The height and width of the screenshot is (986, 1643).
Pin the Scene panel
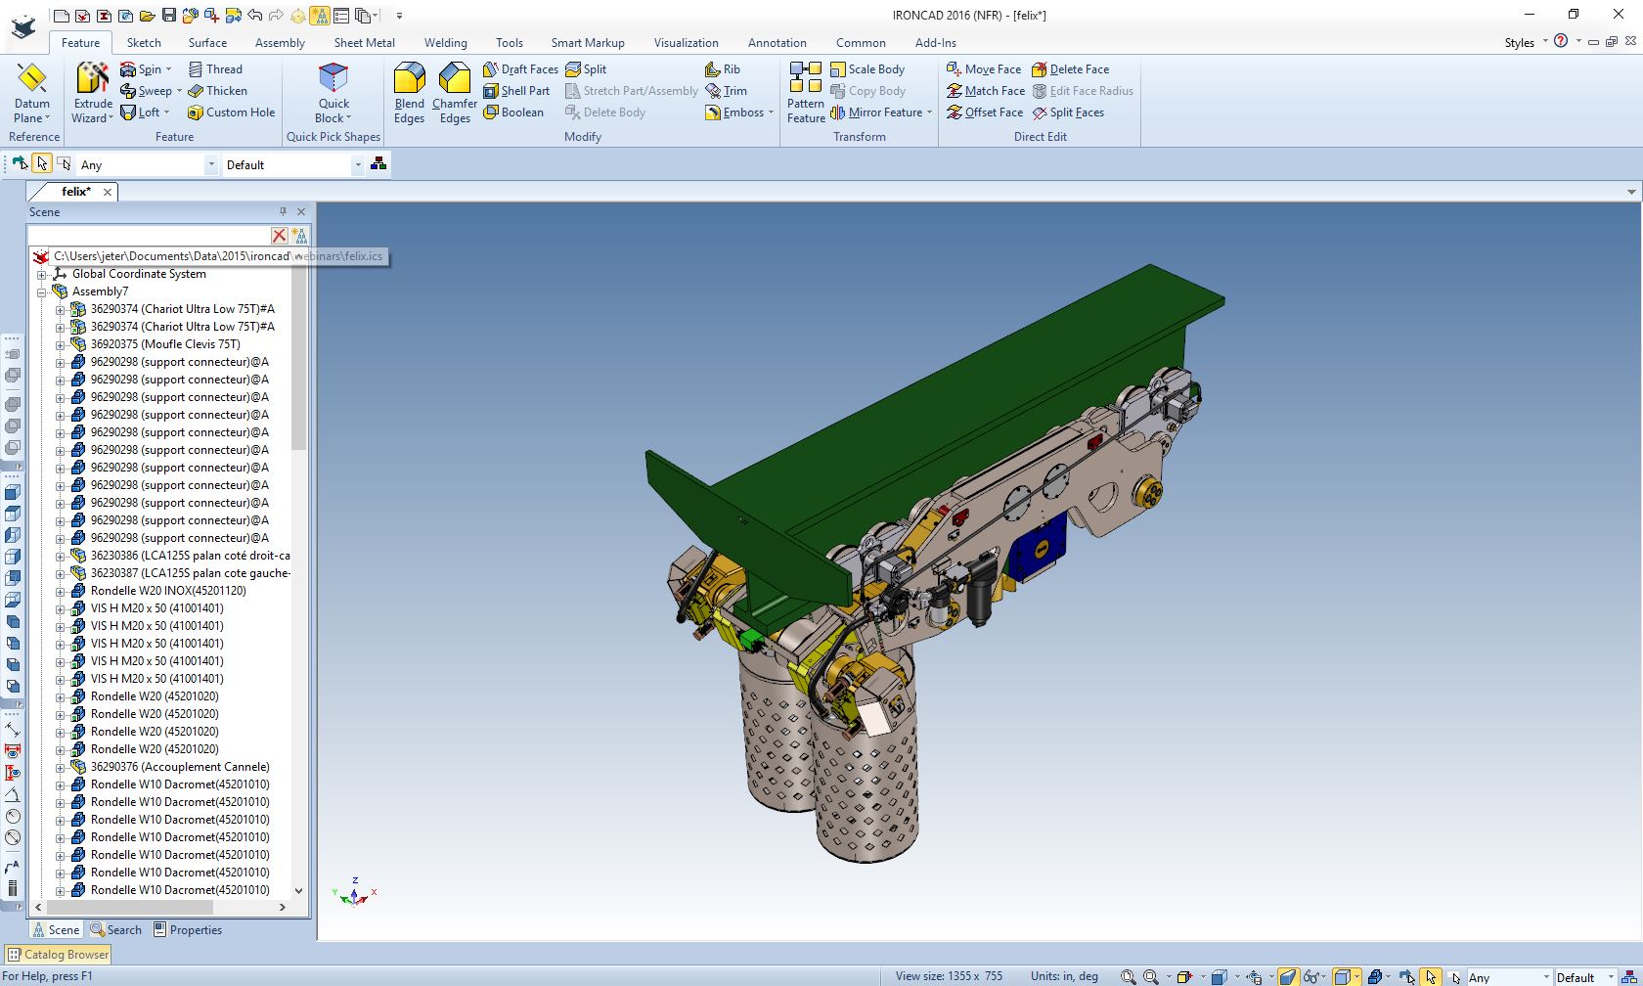(284, 211)
